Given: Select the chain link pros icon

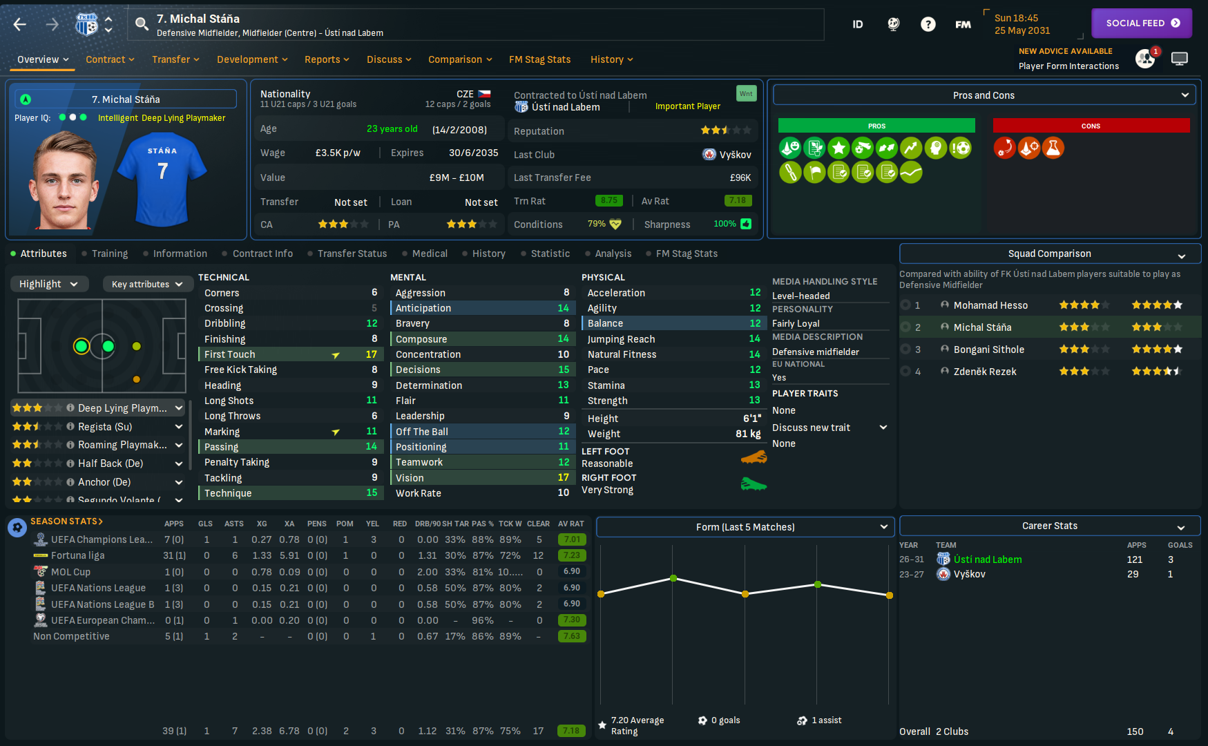Looking at the screenshot, I should (790, 172).
